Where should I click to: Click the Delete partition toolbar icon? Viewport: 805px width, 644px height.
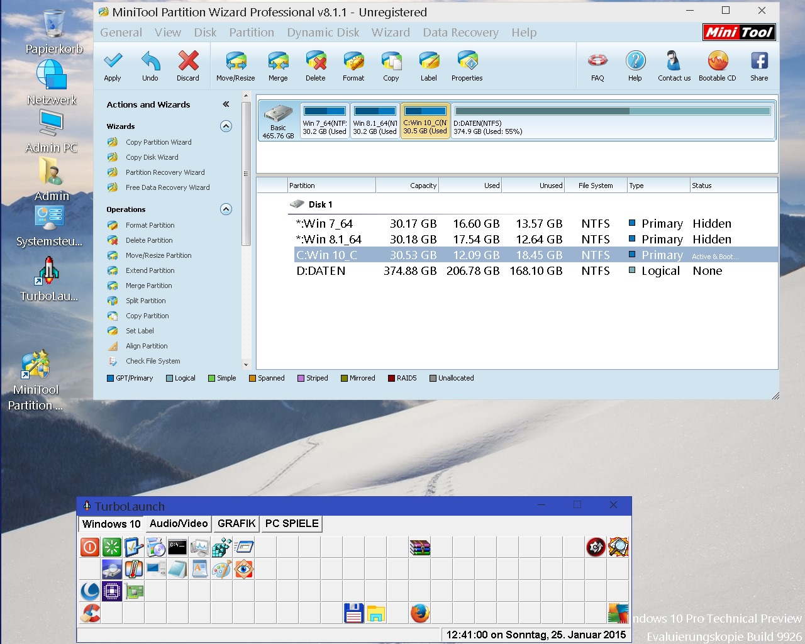pyautogui.click(x=316, y=61)
